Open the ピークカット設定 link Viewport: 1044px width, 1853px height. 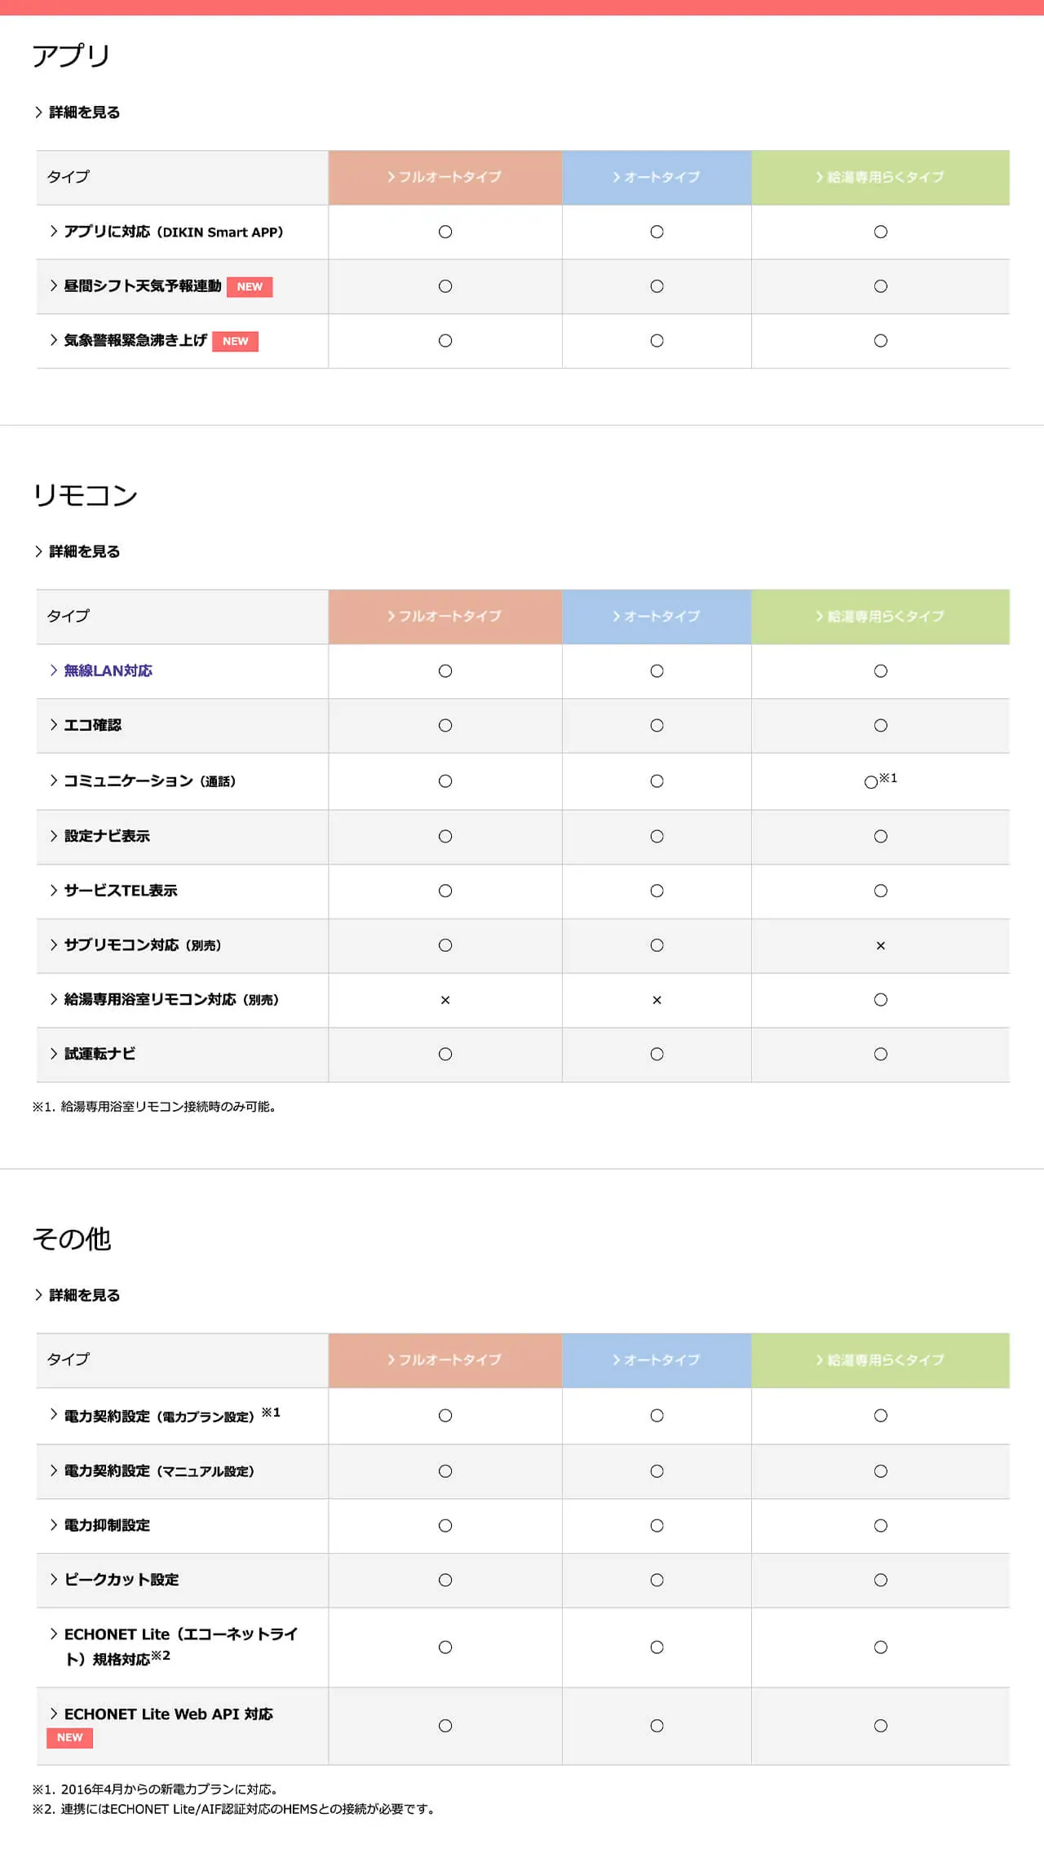click(121, 1580)
